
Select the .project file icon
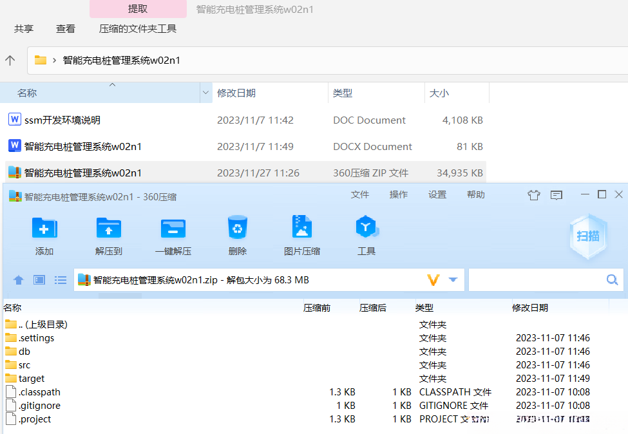point(11,419)
